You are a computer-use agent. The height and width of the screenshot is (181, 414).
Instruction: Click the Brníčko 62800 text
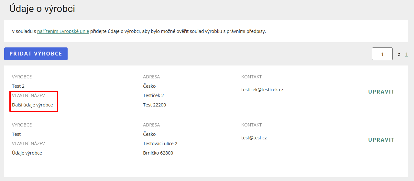tap(158, 153)
